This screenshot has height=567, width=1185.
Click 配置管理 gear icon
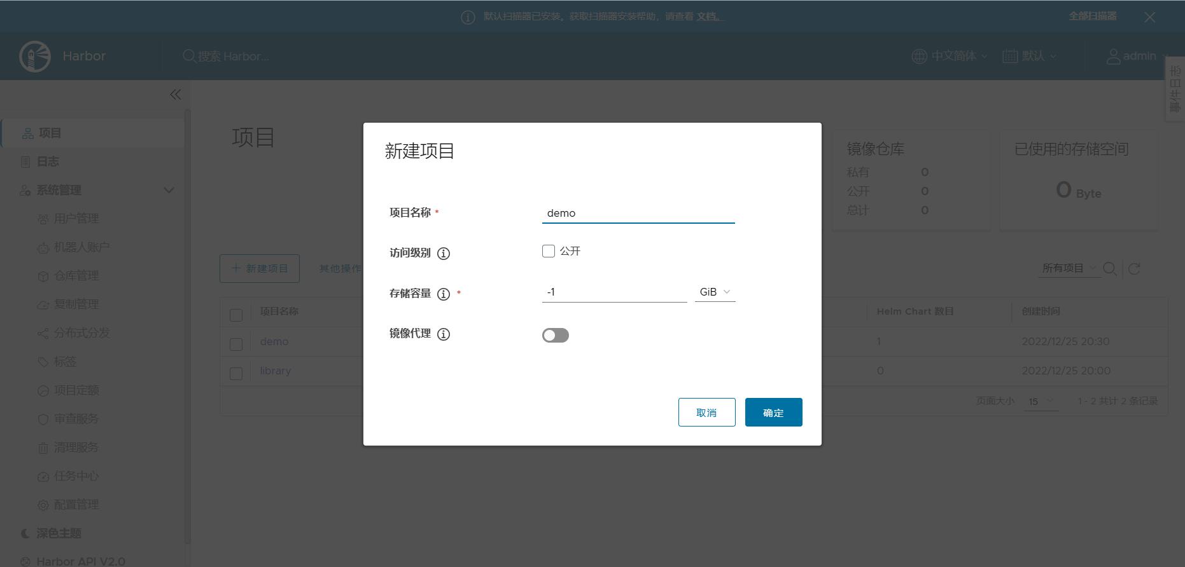click(43, 505)
